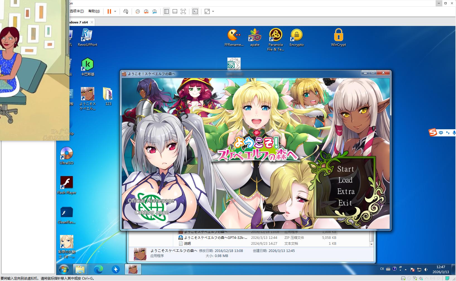This screenshot has height=281, width=456.
Task: Click the send Ctrl+Alt+Del toolbar icon
Action: point(126,11)
